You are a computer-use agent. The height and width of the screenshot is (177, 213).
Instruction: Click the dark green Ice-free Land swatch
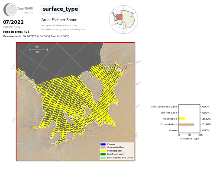tap(103, 154)
